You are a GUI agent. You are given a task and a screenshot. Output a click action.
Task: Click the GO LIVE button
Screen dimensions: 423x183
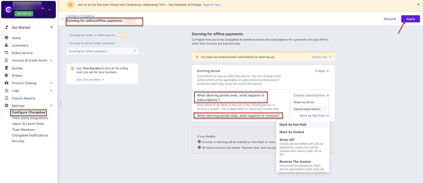[x=24, y=13]
